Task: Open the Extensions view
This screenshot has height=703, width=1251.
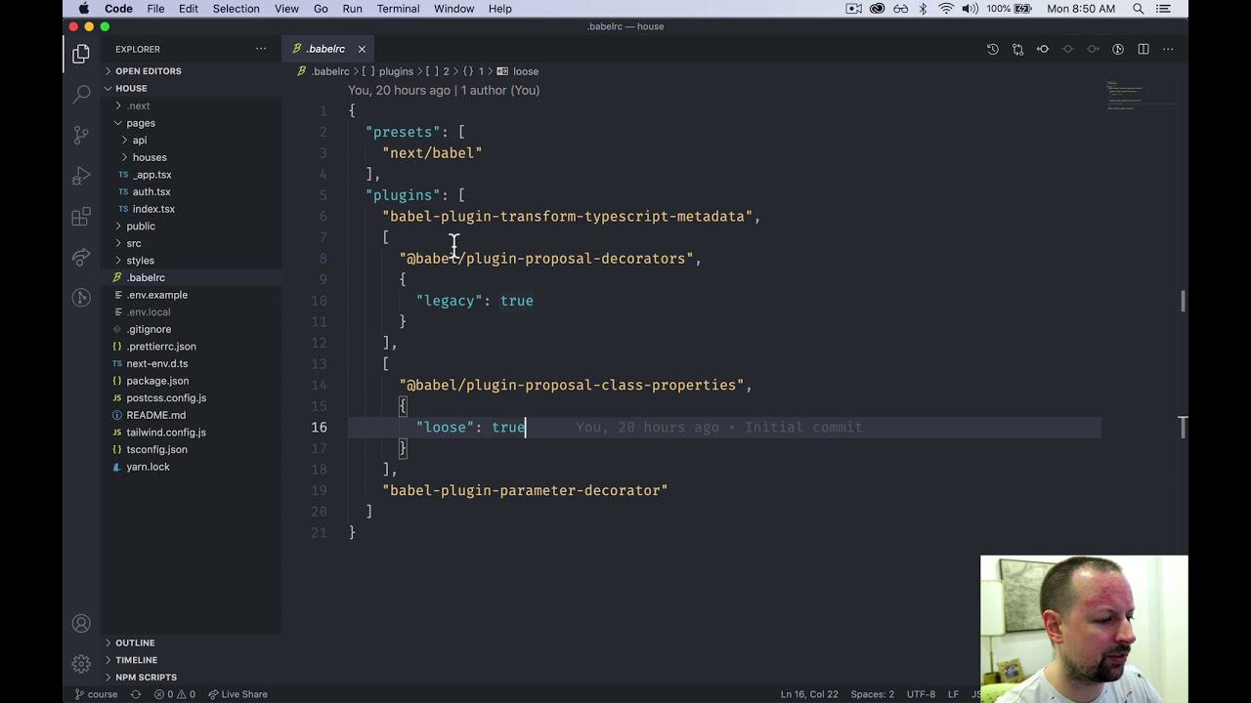Action: pyautogui.click(x=81, y=218)
